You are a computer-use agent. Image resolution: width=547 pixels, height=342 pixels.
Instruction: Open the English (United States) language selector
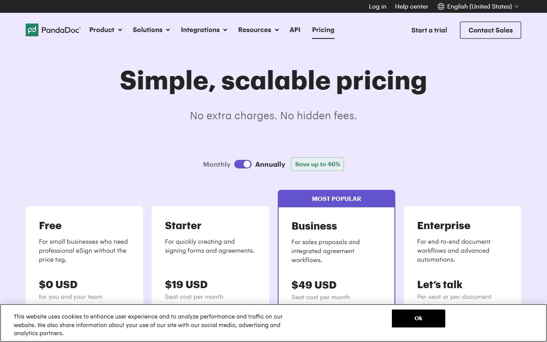coord(478,6)
